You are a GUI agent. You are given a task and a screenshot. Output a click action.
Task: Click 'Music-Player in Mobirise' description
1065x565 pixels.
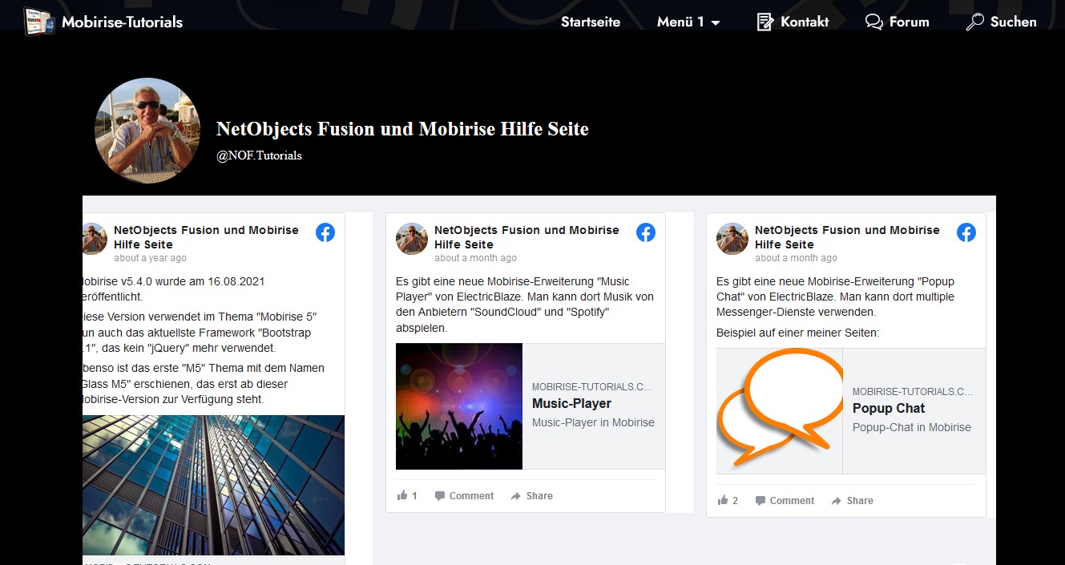[593, 422]
